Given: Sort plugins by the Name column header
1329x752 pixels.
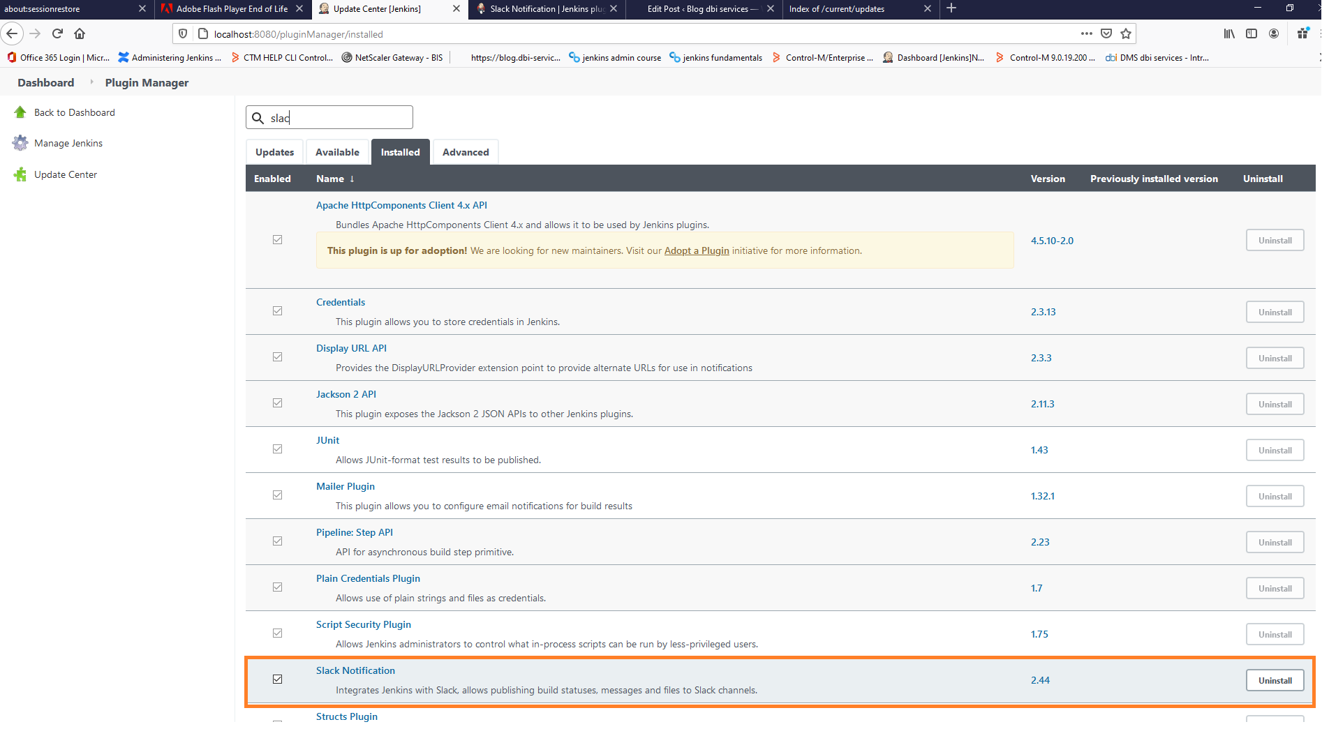Looking at the screenshot, I should (335, 179).
